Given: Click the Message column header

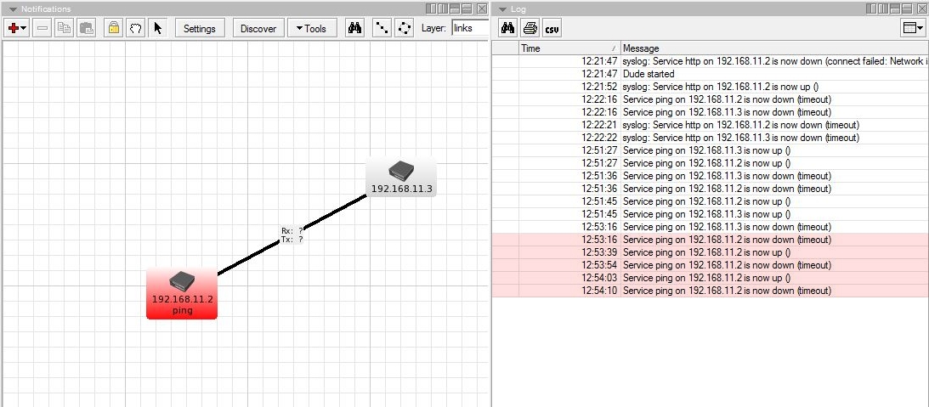Looking at the screenshot, I should tap(775, 48).
